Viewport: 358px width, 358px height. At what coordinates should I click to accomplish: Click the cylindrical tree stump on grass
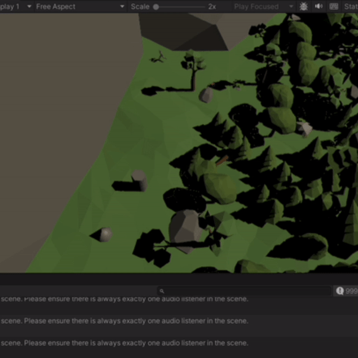pos(138,180)
